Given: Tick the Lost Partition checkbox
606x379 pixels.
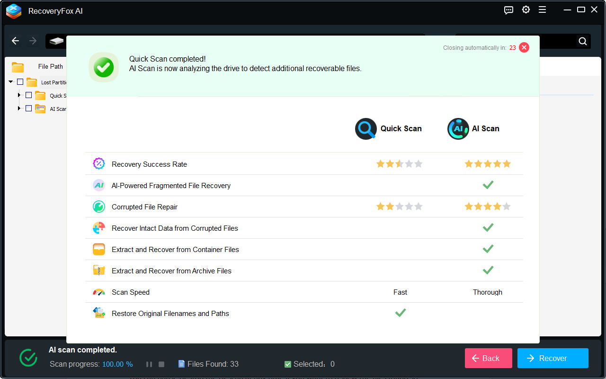Looking at the screenshot, I should [20, 82].
